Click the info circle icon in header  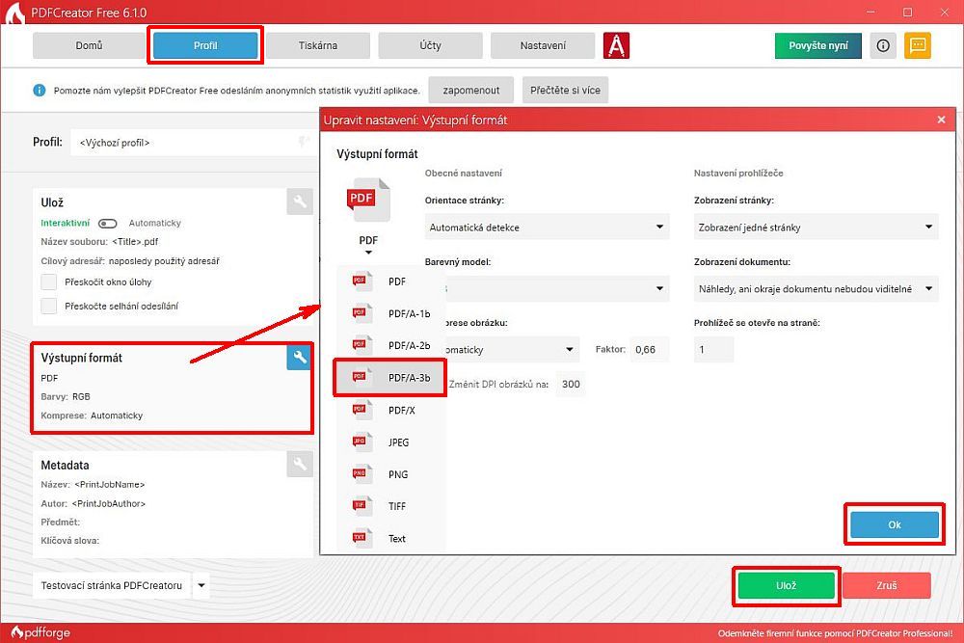883,45
